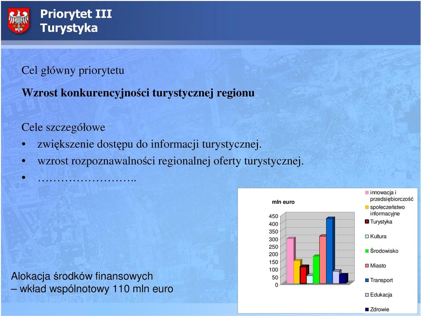Click the 'mln euro' chart axis title
The height and width of the screenshot is (316, 421).
(x=283, y=202)
